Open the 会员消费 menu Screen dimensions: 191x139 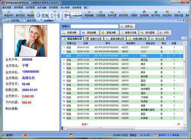click(42, 8)
